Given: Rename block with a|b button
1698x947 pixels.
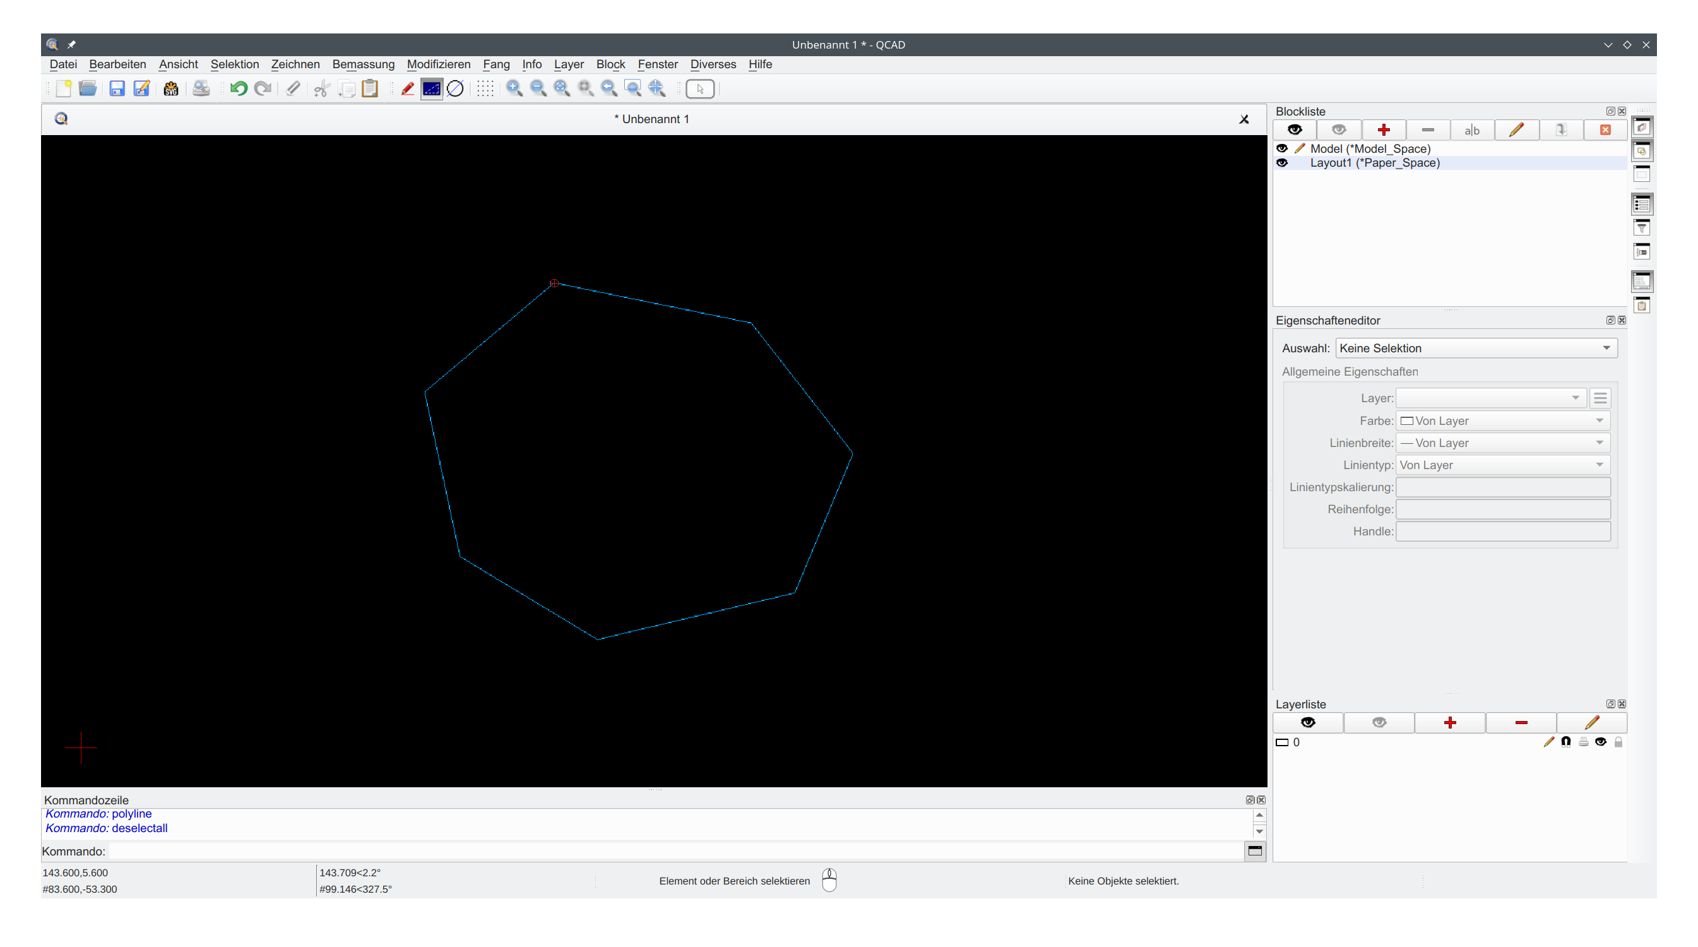Looking at the screenshot, I should [x=1472, y=130].
